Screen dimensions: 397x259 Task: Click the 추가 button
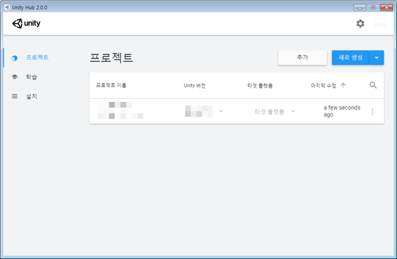coord(303,57)
